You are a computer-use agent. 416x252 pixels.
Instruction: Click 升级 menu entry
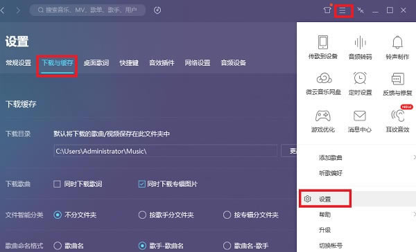pyautogui.click(x=324, y=230)
